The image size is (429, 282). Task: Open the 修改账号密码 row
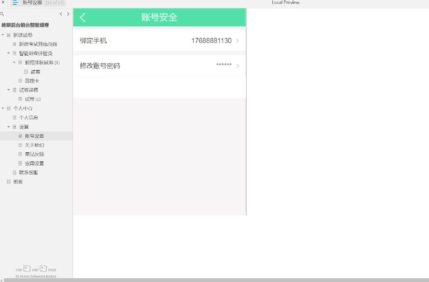159,66
